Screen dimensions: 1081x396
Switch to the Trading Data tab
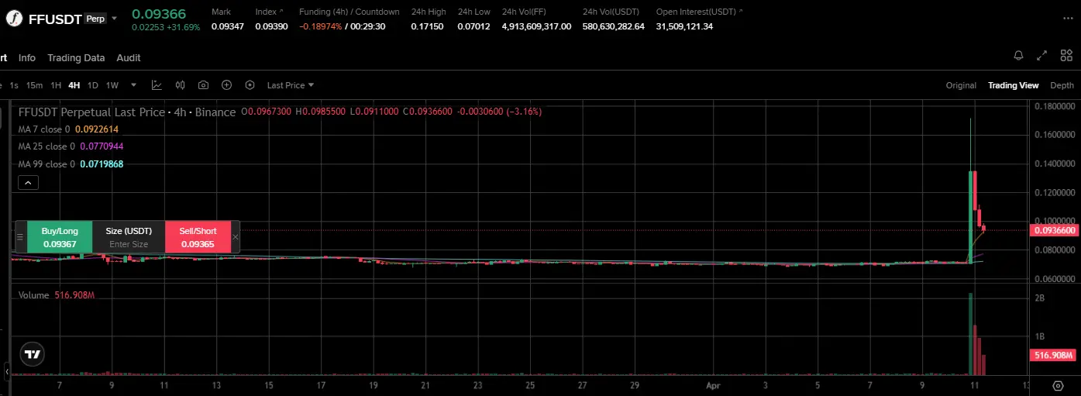pyautogui.click(x=76, y=58)
